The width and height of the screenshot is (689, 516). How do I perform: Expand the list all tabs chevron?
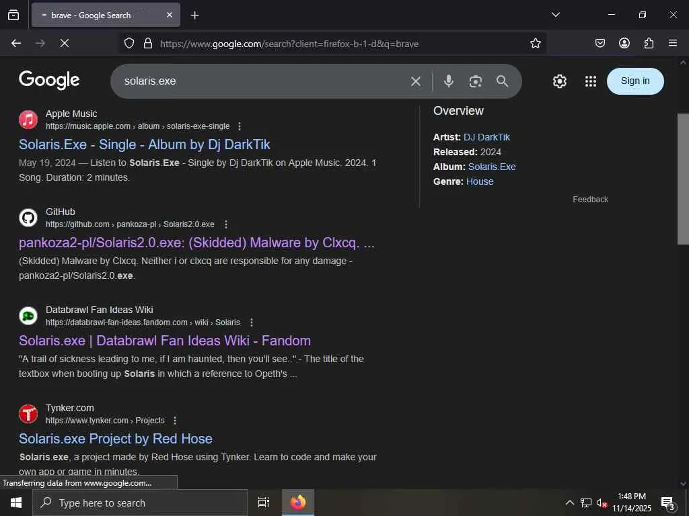pos(555,15)
